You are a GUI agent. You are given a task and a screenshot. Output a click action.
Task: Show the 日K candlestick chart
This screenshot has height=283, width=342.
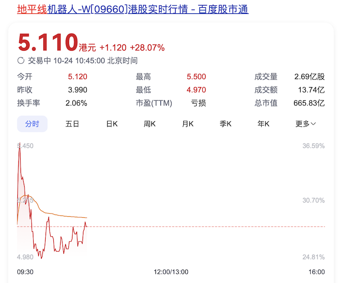coord(112,124)
